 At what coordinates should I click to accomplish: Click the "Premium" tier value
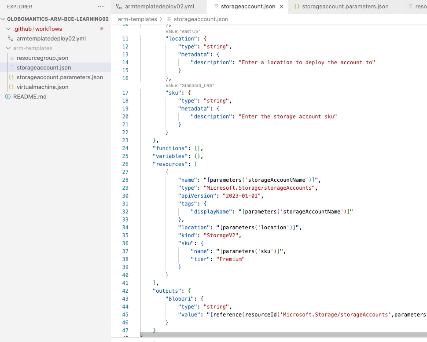pyautogui.click(x=230, y=259)
